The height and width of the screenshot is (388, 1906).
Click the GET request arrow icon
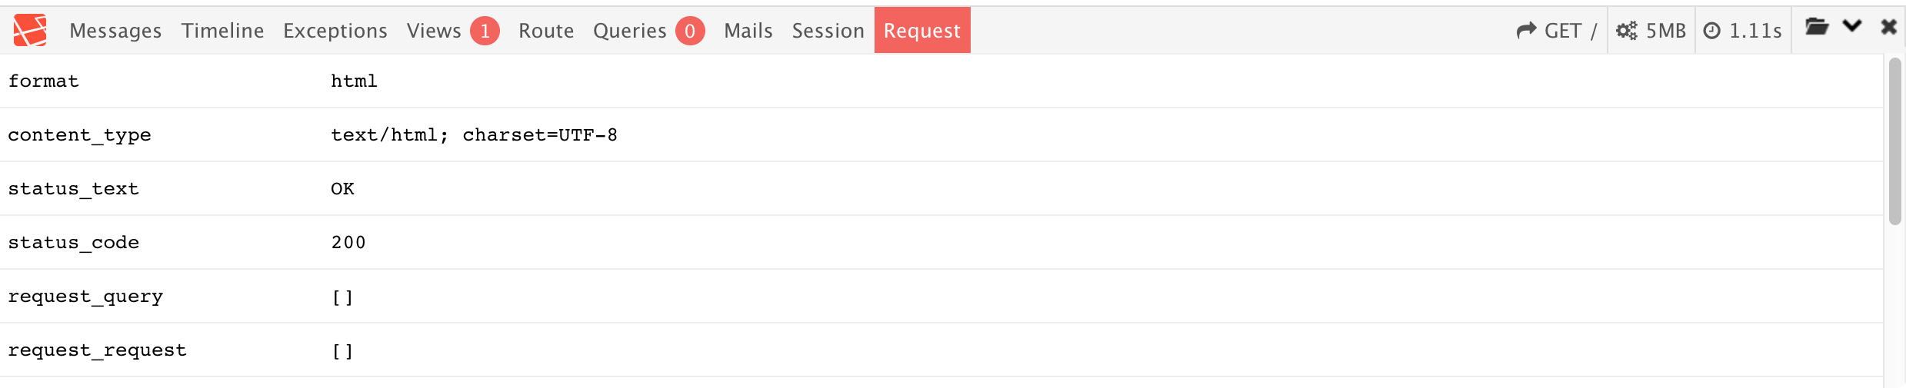click(1526, 31)
